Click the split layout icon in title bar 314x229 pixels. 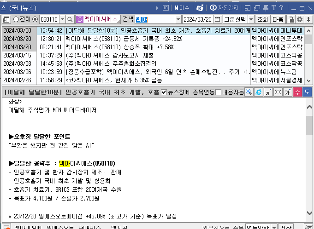point(248,8)
